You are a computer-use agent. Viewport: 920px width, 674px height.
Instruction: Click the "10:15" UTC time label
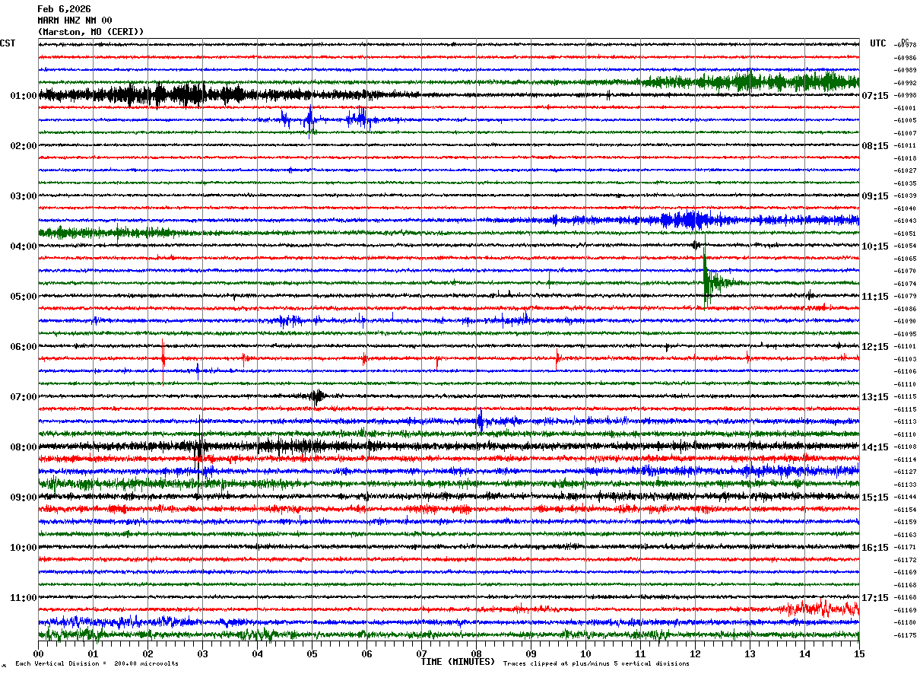(875, 246)
